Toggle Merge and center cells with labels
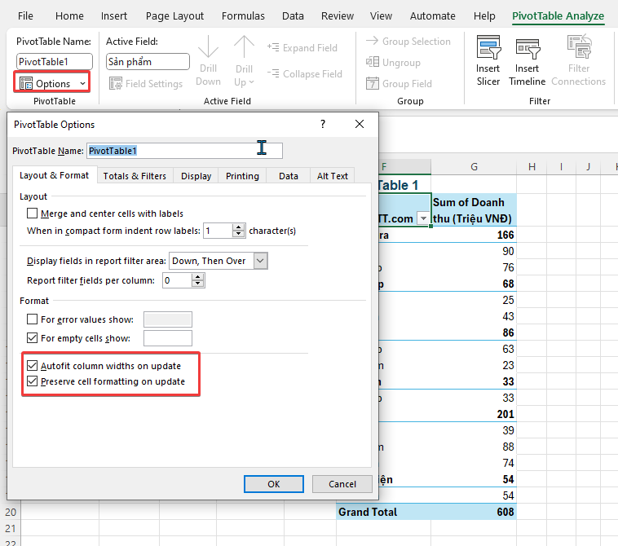Image resolution: width=618 pixels, height=546 pixels. 32,214
